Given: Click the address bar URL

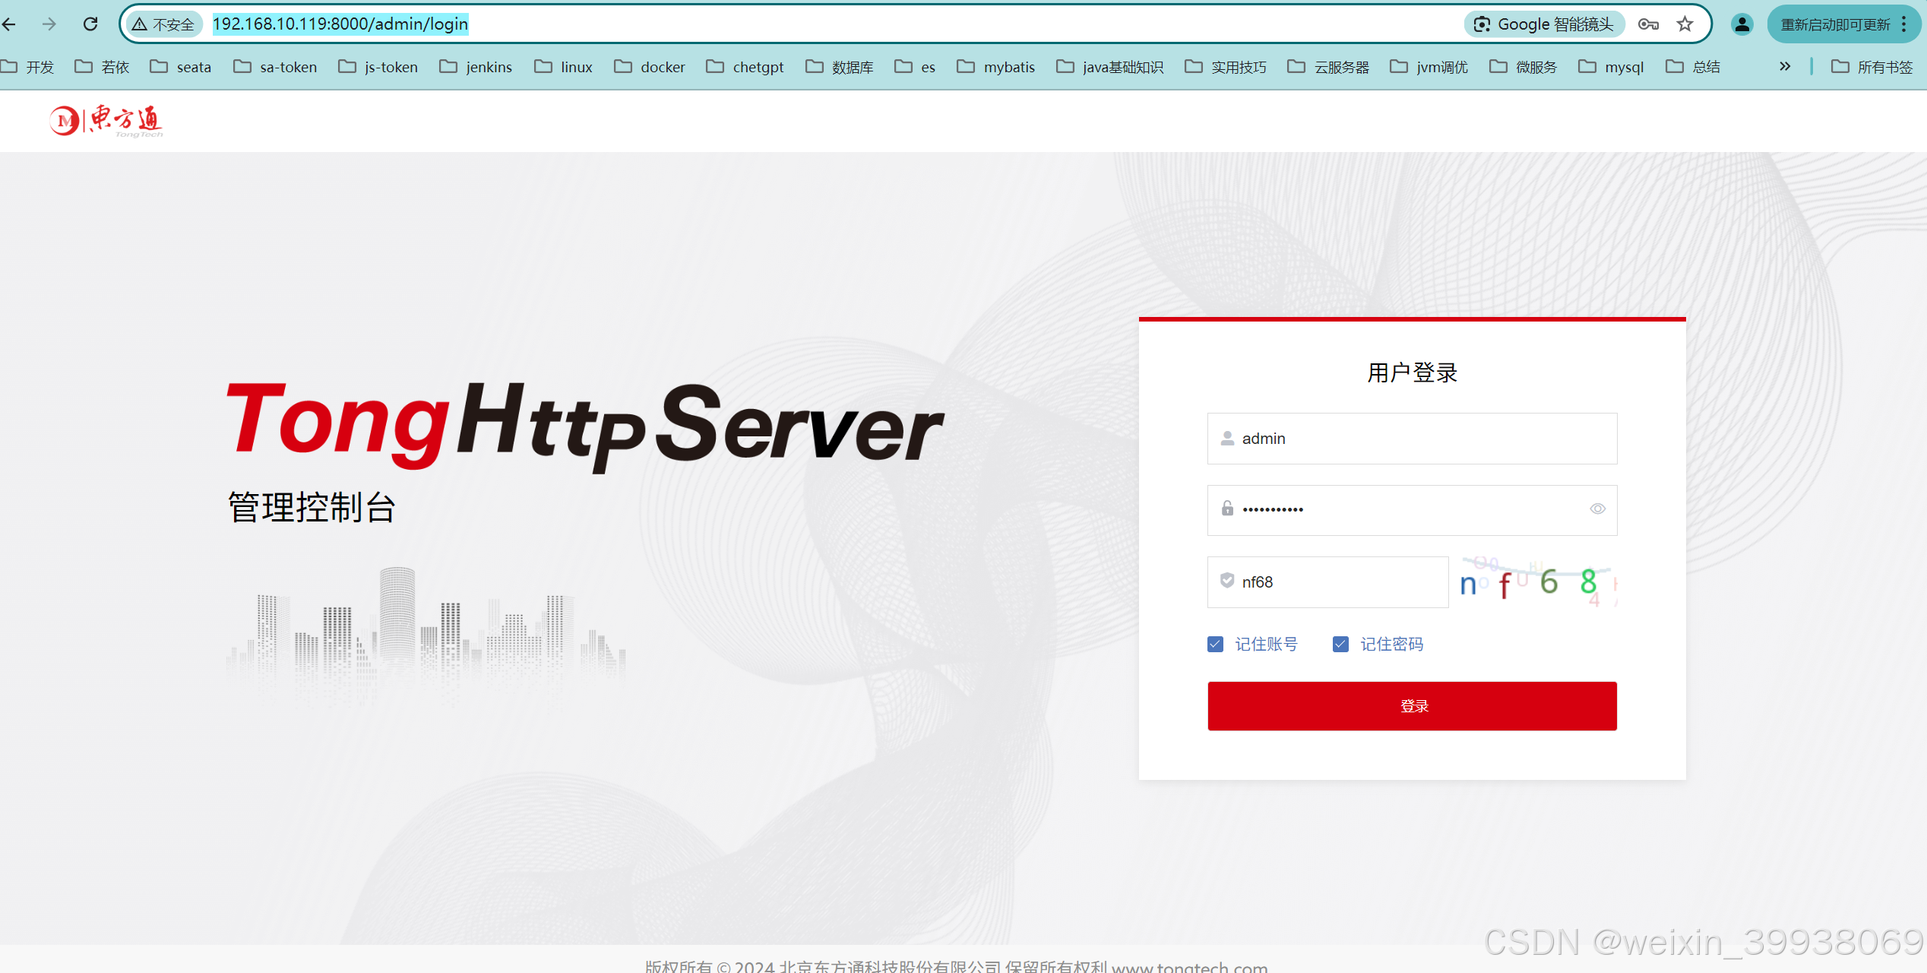Looking at the screenshot, I should 340,24.
